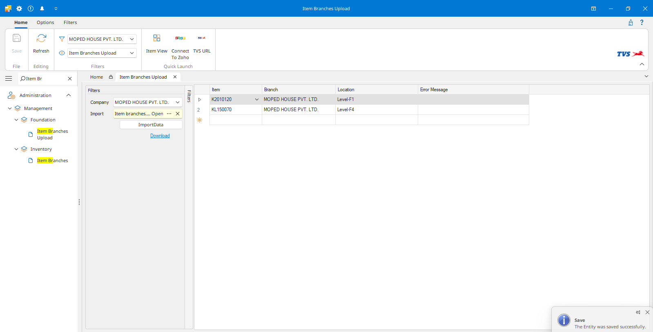Switch to the Options ribbon tab
653x332 pixels.
pyautogui.click(x=45, y=22)
